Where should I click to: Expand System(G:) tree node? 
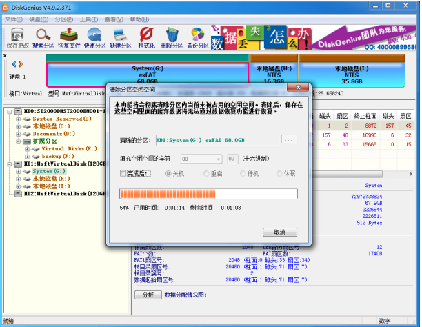tap(19, 171)
